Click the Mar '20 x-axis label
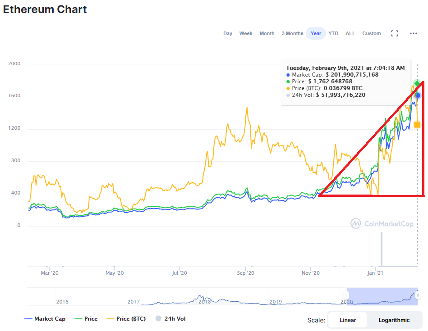Screen dimensions: 428x331 click(50, 273)
